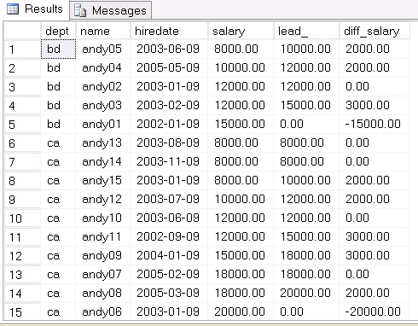The height and width of the screenshot is (326, 418).
Task: Click the salary column header
Action: [x=241, y=31]
